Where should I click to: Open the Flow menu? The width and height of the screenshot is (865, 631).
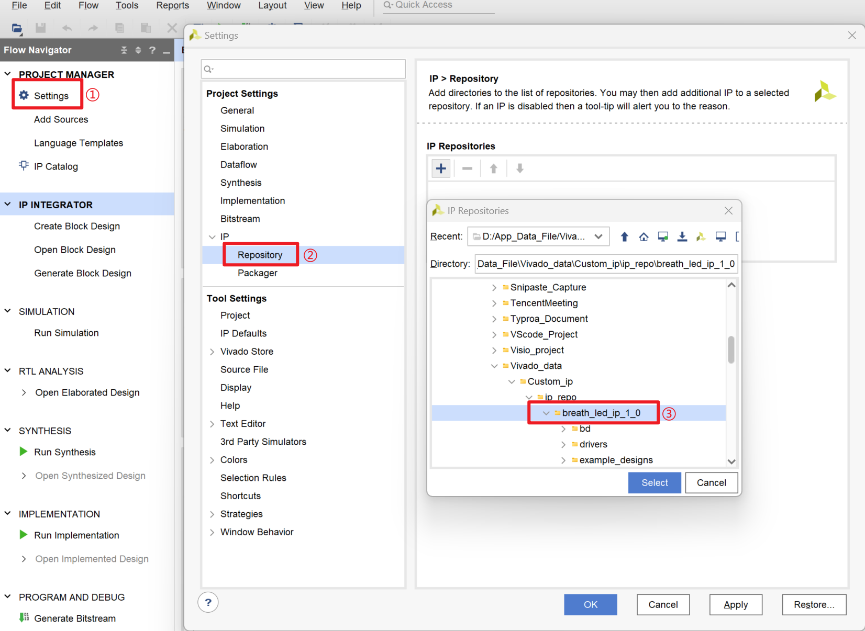pyautogui.click(x=88, y=5)
